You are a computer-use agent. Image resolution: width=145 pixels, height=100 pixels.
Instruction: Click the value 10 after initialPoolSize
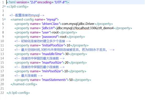point(68,46)
